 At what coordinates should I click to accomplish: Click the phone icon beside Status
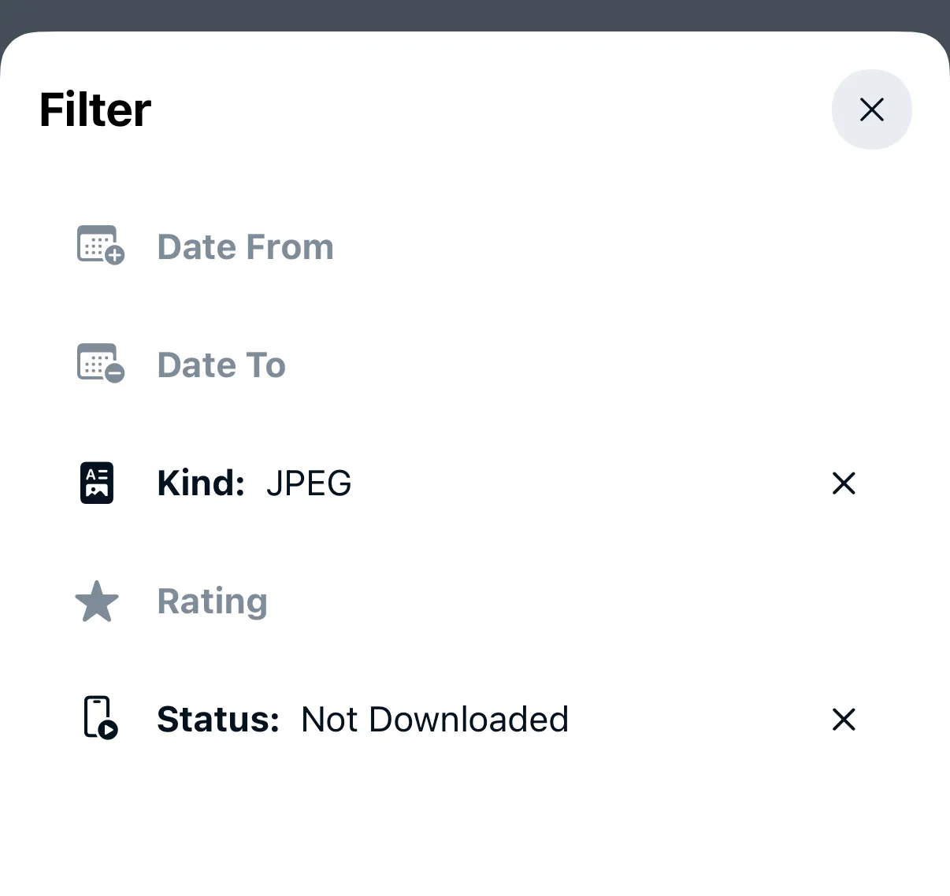coord(100,718)
